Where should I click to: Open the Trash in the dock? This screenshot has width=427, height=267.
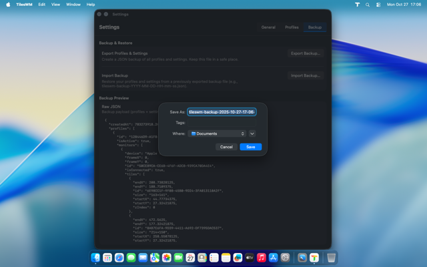(x=331, y=258)
